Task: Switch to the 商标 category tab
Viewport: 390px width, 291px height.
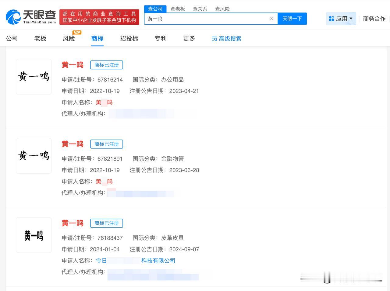Action: 97,38
